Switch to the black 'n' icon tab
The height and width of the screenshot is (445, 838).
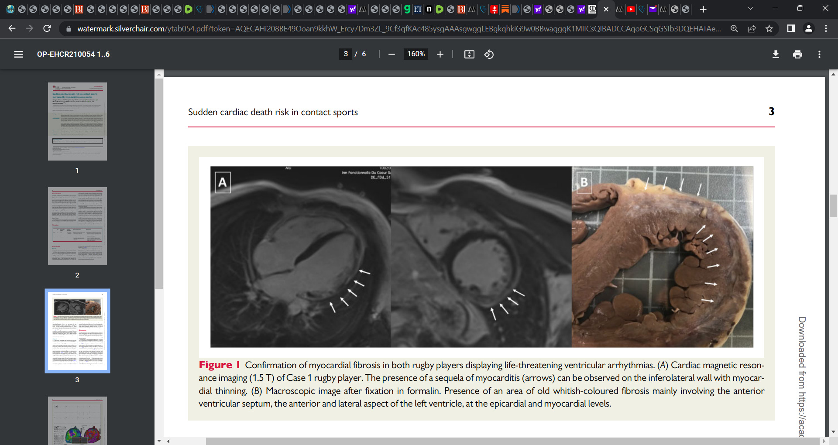click(x=429, y=9)
